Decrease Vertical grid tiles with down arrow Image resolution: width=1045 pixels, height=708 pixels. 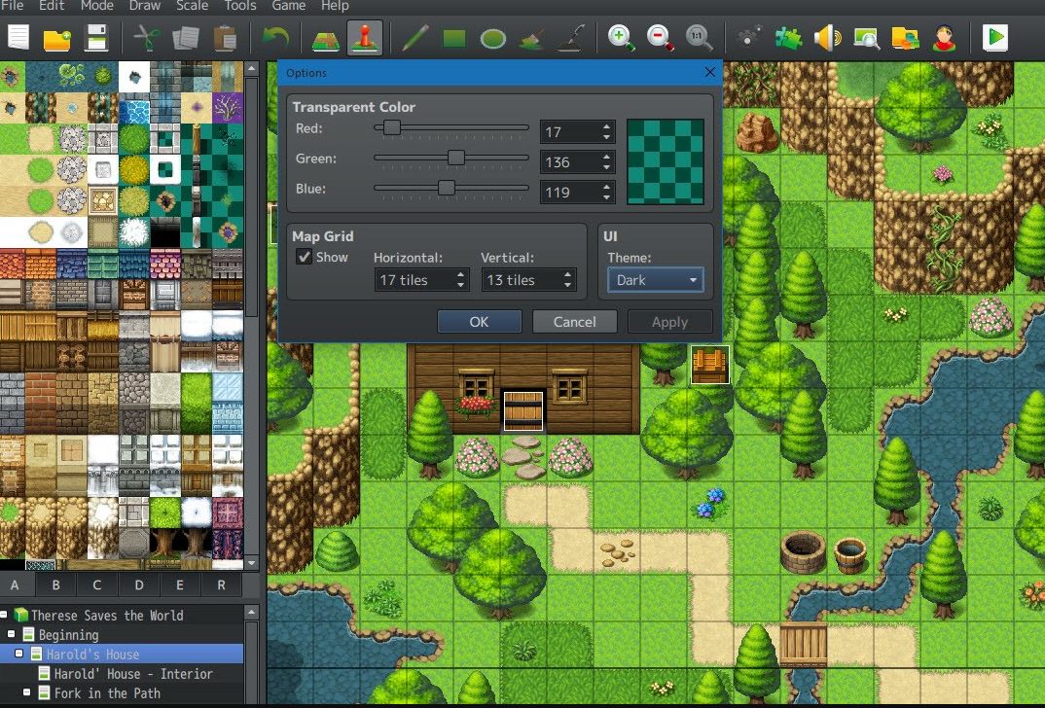click(x=568, y=285)
